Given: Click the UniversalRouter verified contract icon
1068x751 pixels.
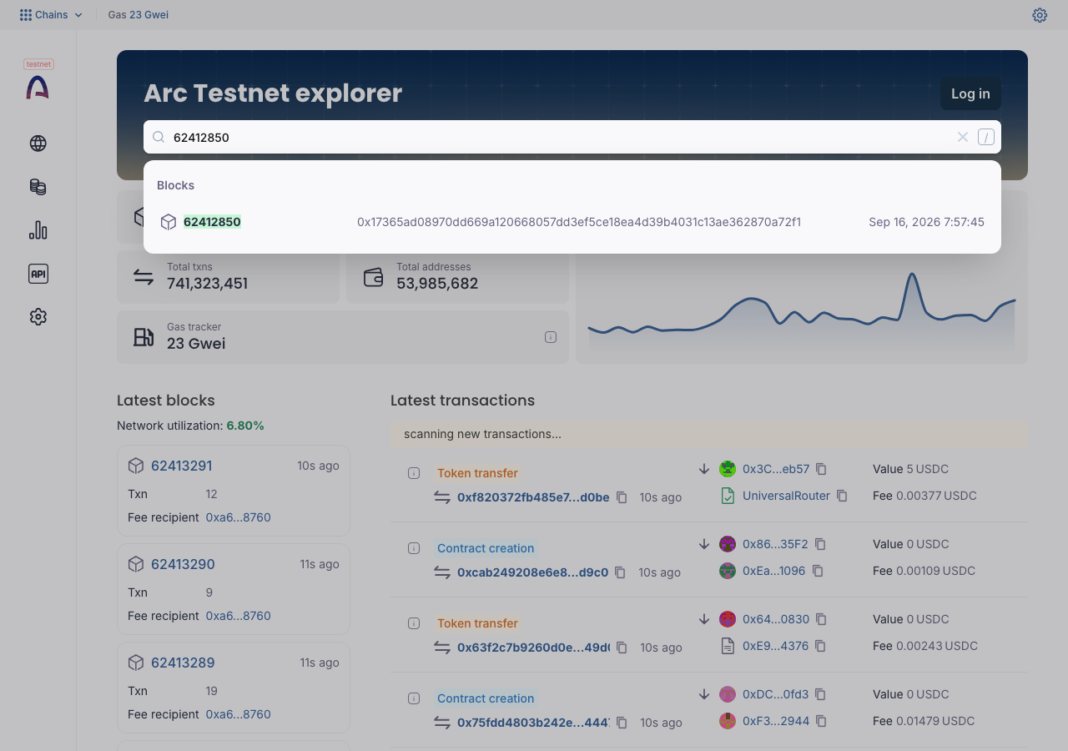Looking at the screenshot, I should click(x=728, y=496).
